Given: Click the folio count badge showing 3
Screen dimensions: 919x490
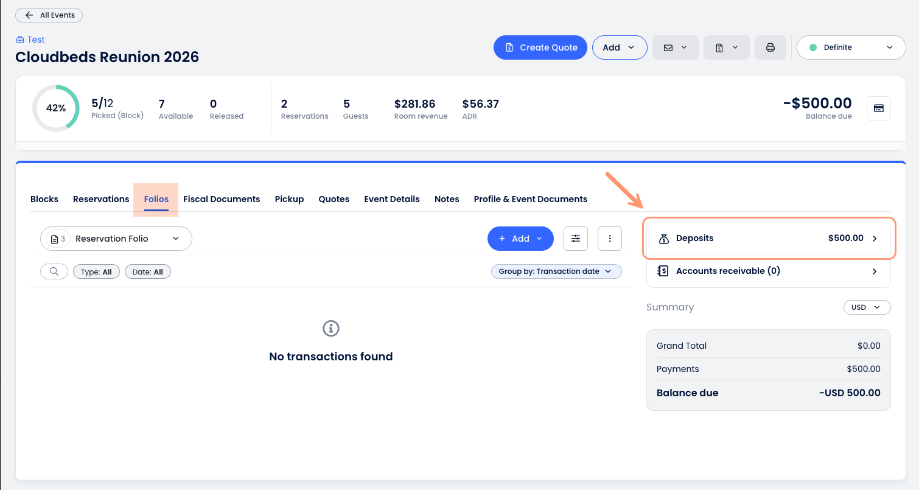Looking at the screenshot, I should pos(58,239).
